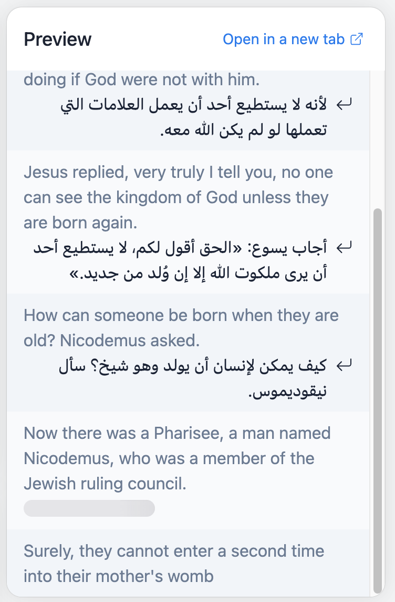395x602 pixels.
Task: Click the scrollbar track above the thumb
Action: (377, 137)
